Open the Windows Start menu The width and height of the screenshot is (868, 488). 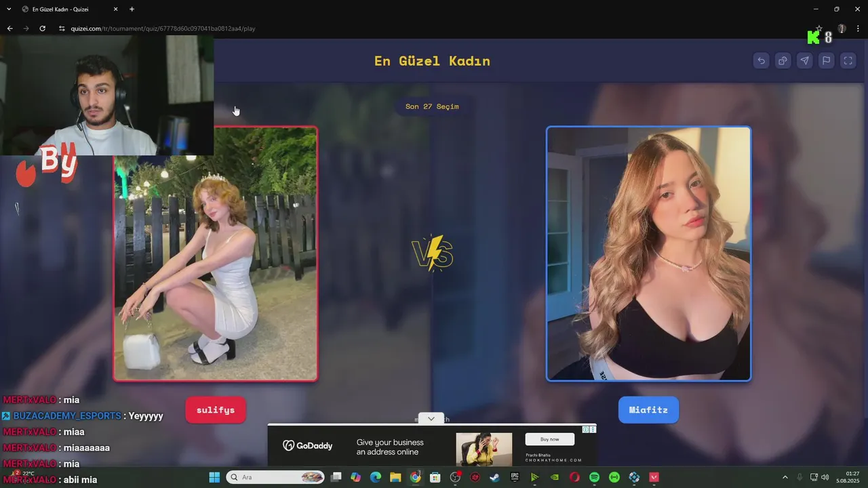[214, 477]
